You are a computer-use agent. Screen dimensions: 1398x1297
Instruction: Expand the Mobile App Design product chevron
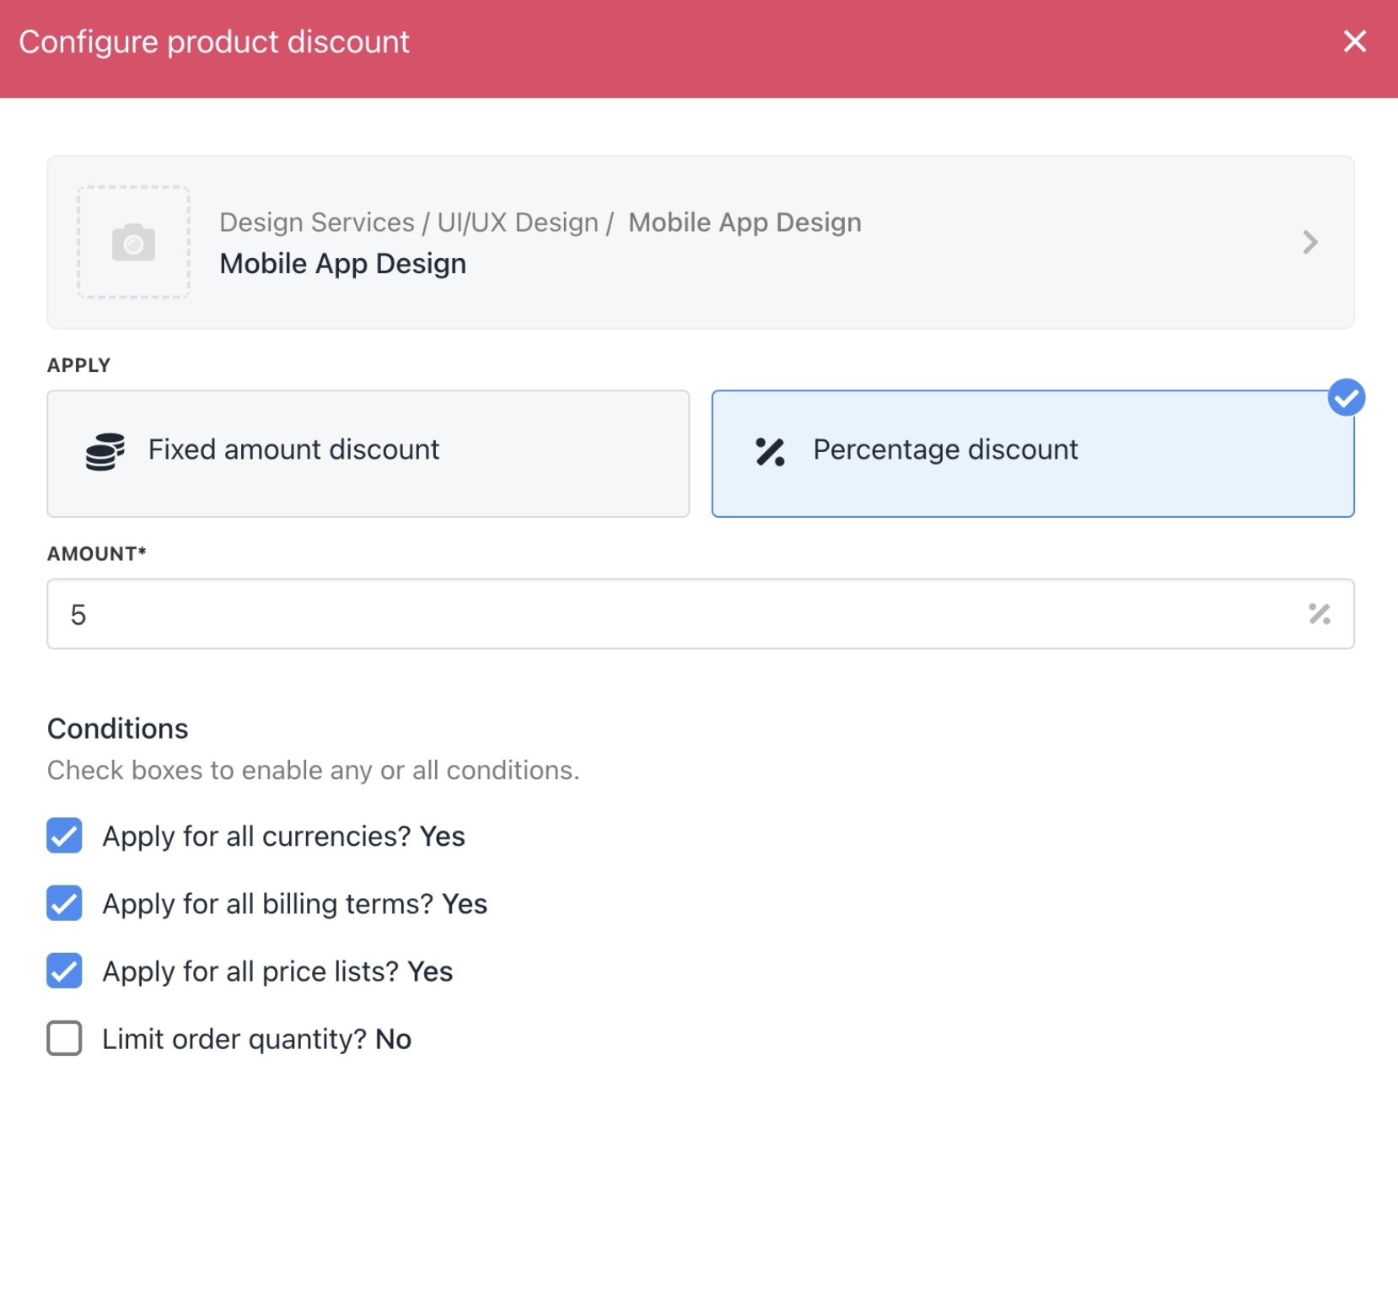point(1309,242)
